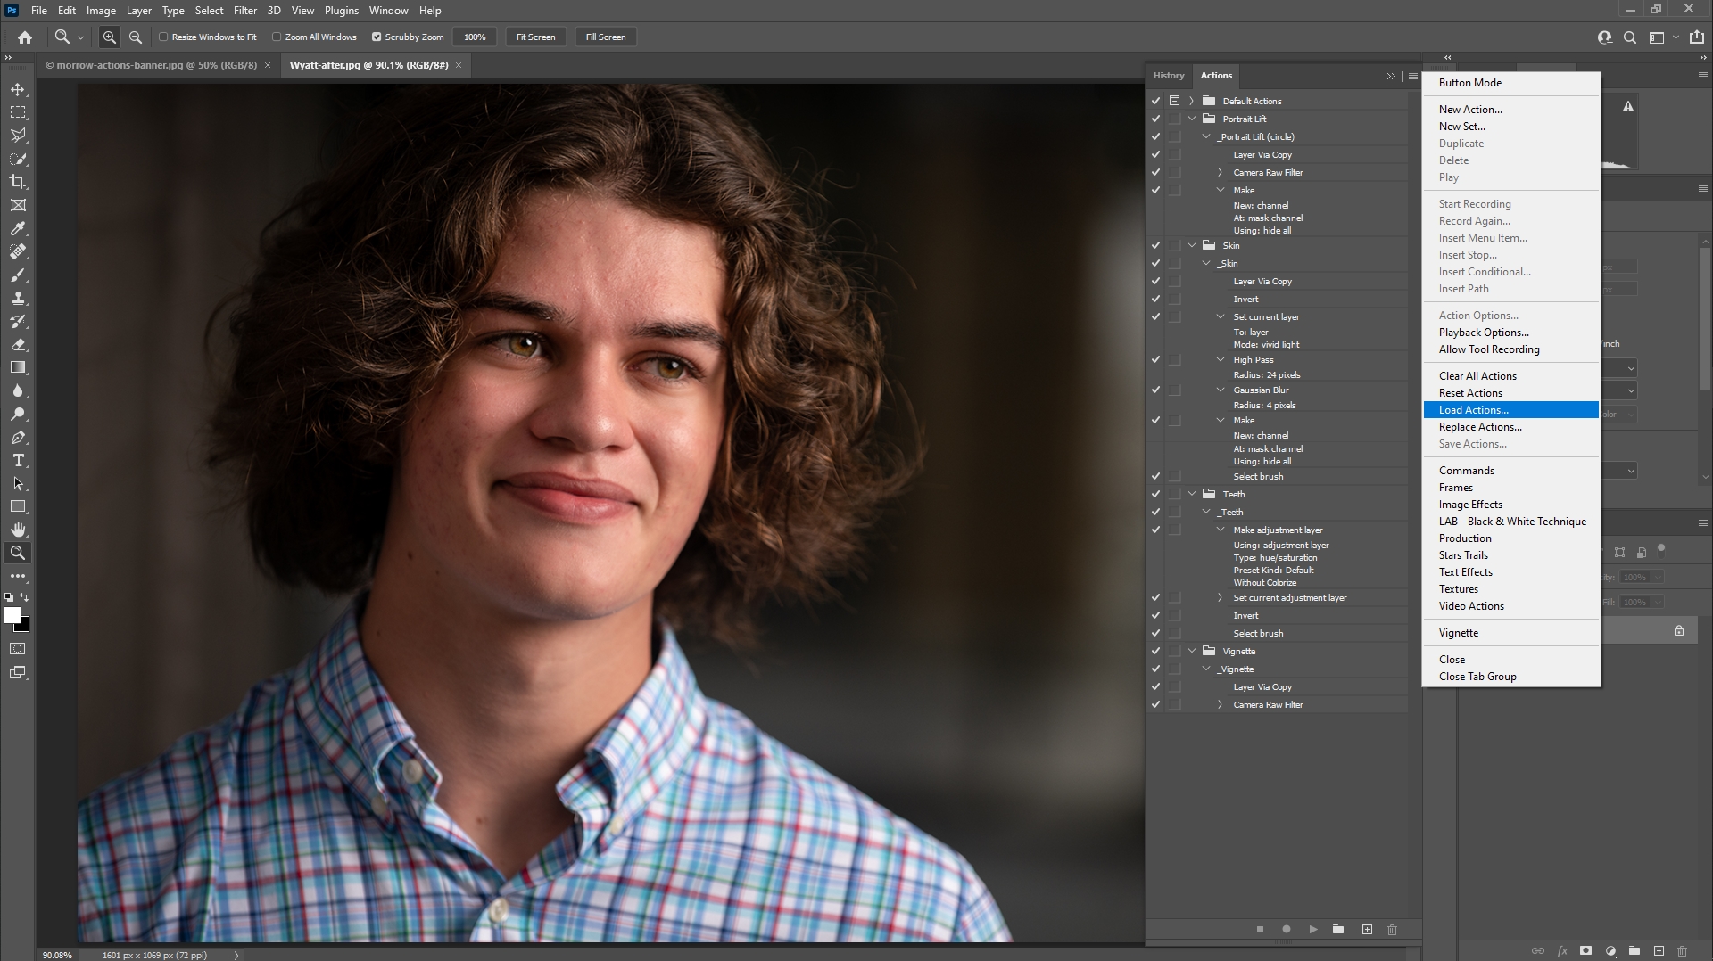Viewport: 1713px width, 961px height.
Task: Select the Horizontal Type tool
Action: pos(18,460)
